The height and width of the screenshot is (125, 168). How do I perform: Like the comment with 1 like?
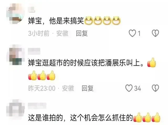[x=132, y=33]
